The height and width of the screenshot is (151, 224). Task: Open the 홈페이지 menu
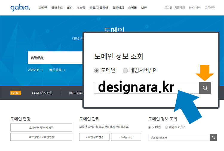(x=118, y=8)
